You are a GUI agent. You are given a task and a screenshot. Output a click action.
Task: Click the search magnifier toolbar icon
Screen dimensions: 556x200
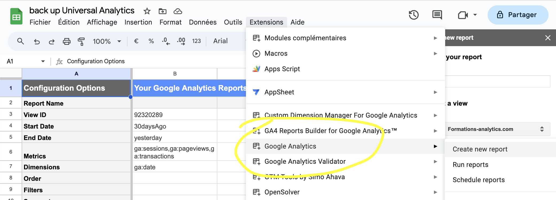(21, 41)
